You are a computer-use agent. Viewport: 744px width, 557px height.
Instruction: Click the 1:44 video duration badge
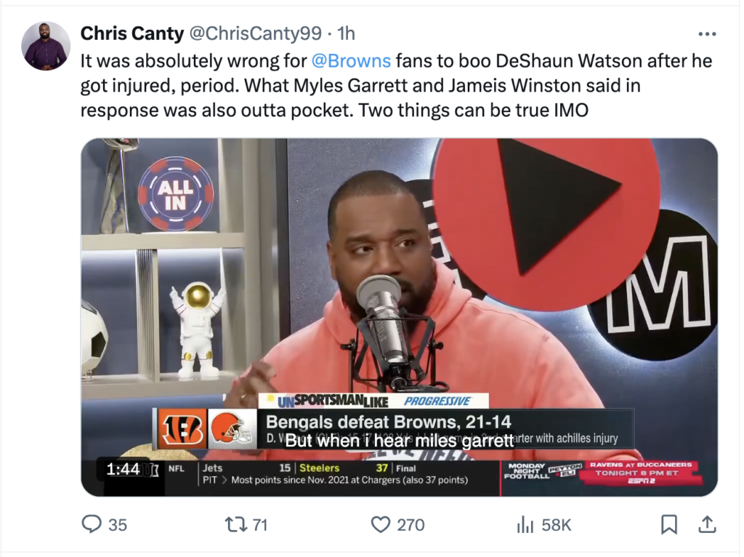[123, 469]
